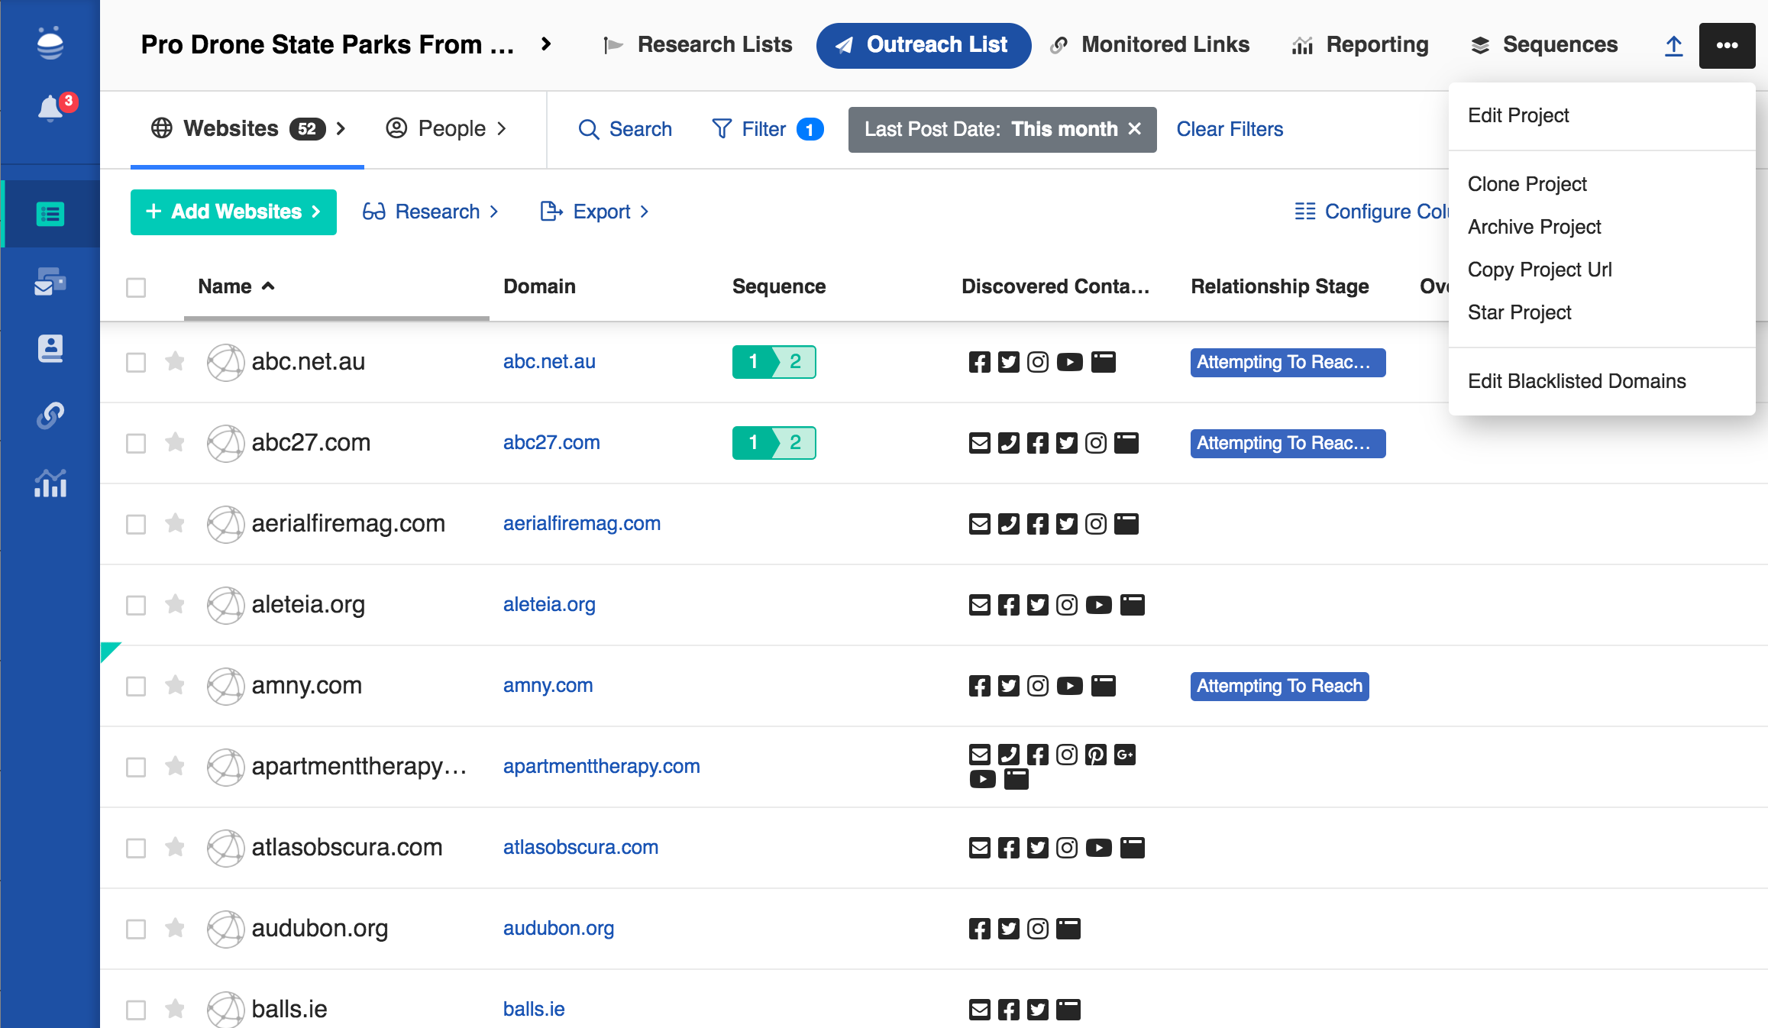Expand the Add Websites dropdown
Image resolution: width=1768 pixels, height=1028 pixels.
[x=233, y=212]
